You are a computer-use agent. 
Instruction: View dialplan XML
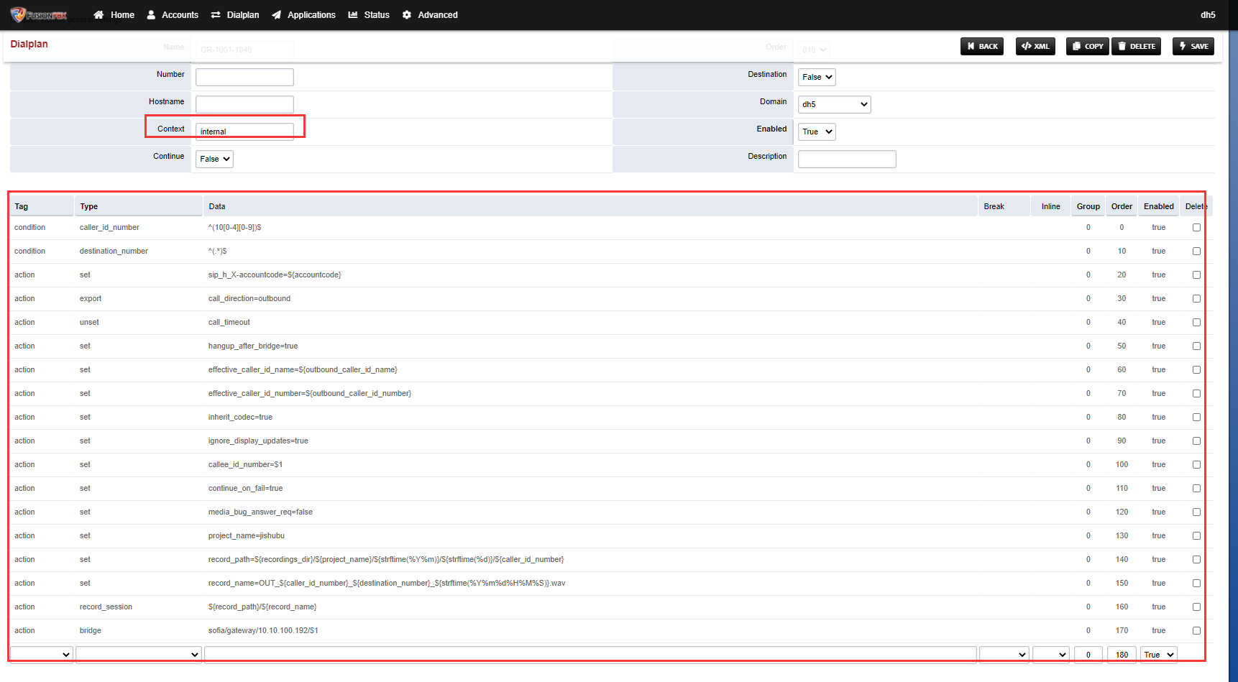1035,46
